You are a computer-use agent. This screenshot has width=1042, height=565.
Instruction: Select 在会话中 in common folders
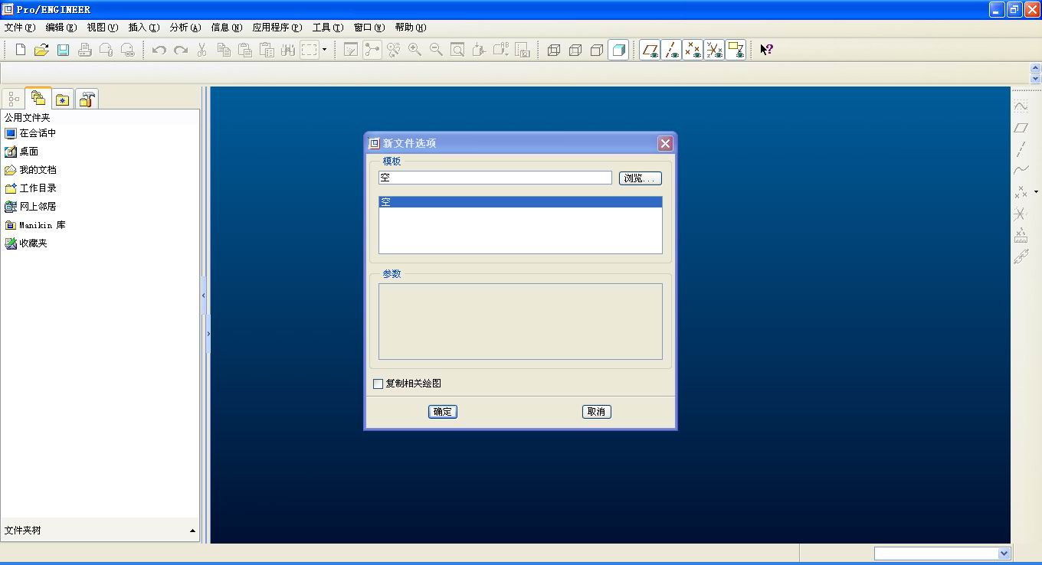tap(31, 133)
